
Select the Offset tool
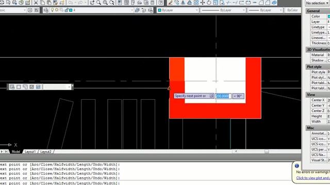click(x=190, y=3)
